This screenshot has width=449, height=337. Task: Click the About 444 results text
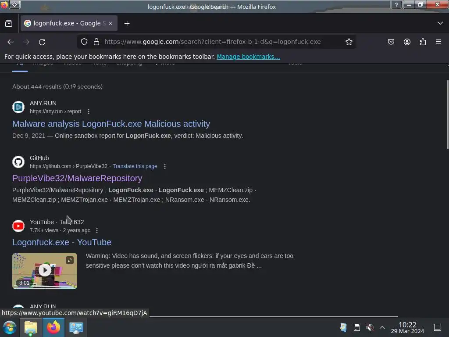click(x=57, y=86)
